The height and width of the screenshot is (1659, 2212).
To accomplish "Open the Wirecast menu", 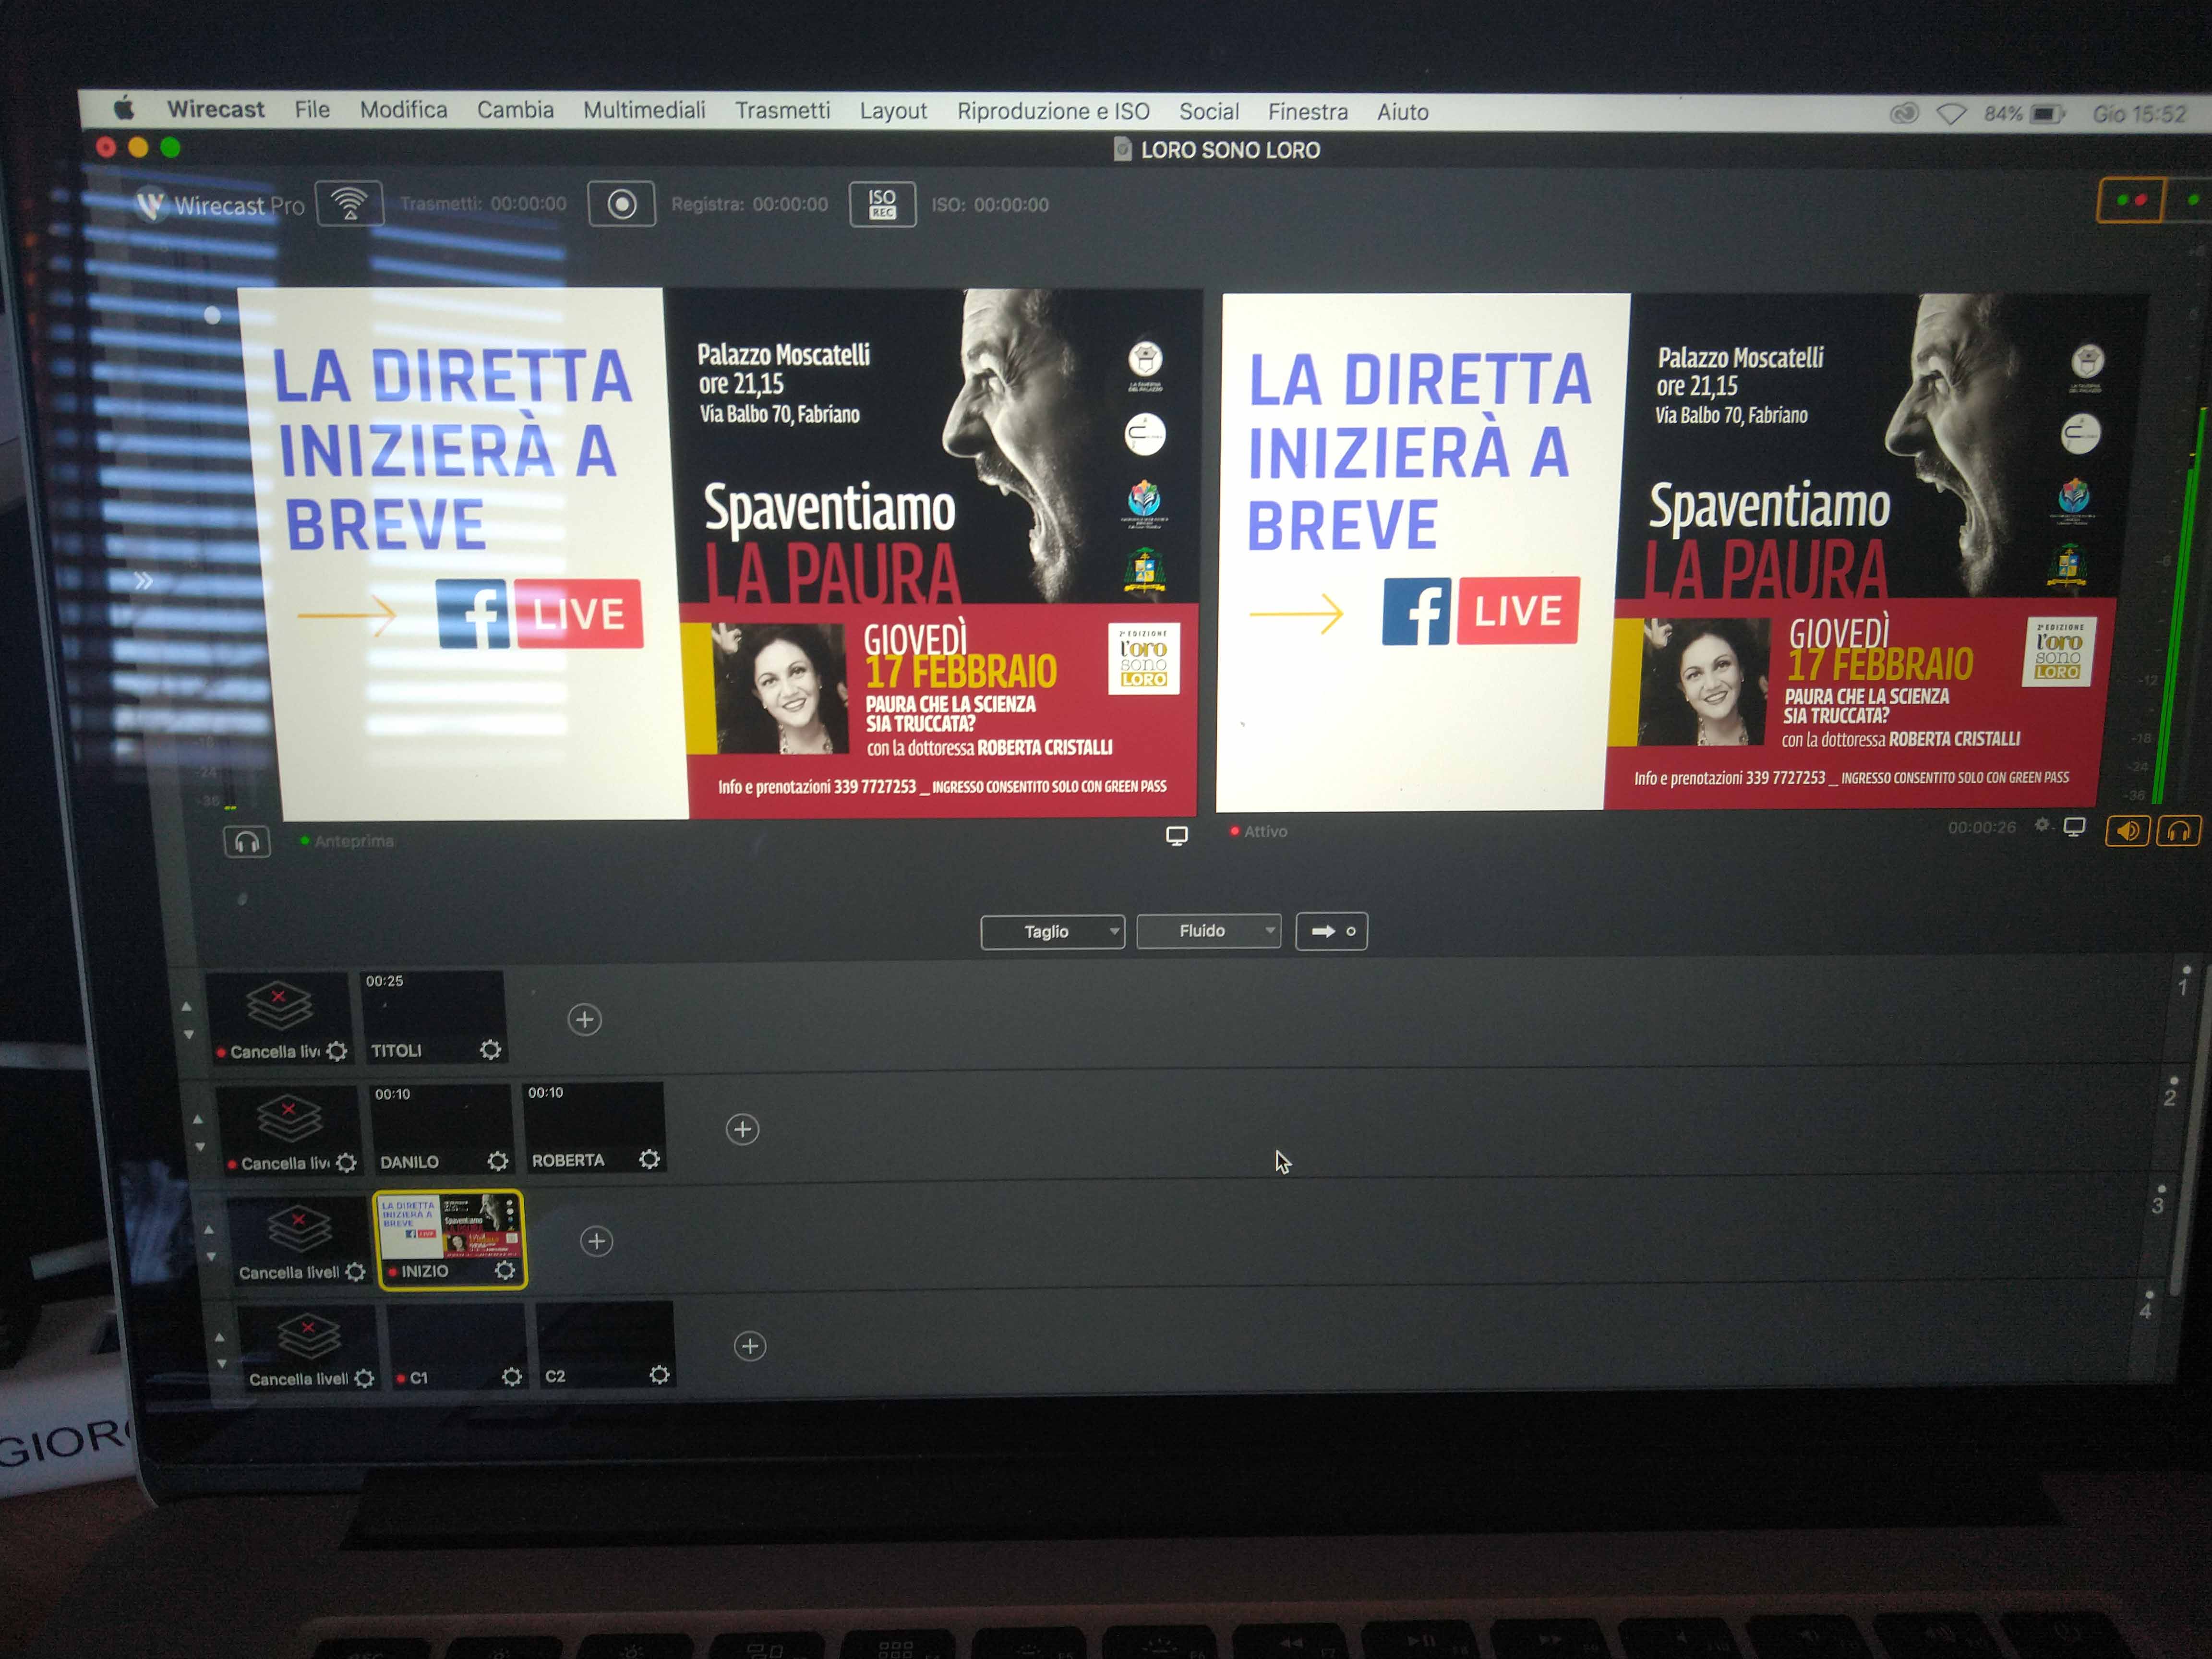I will tap(216, 109).
